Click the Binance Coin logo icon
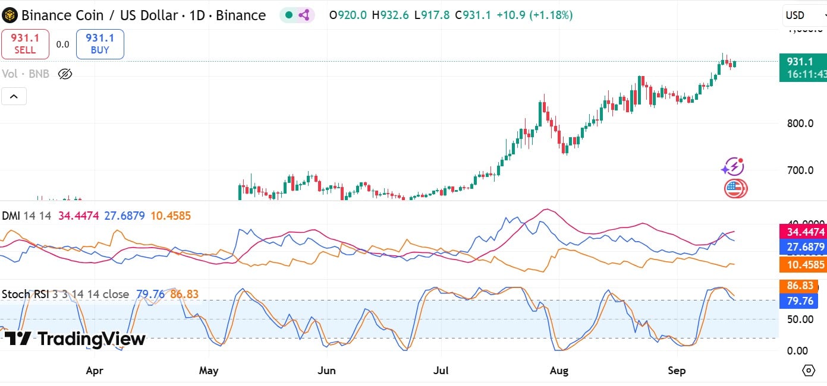The width and height of the screenshot is (827, 386). (x=10, y=15)
